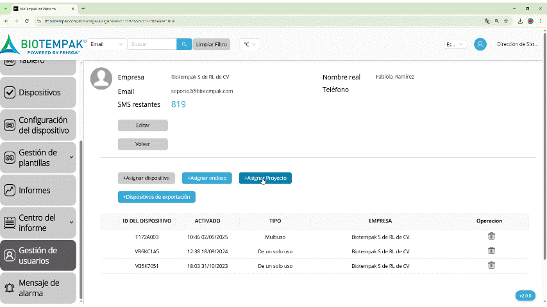This screenshot has width=547, height=307.
Task: Click the blue user avatar icon
Action: pyautogui.click(x=480, y=44)
